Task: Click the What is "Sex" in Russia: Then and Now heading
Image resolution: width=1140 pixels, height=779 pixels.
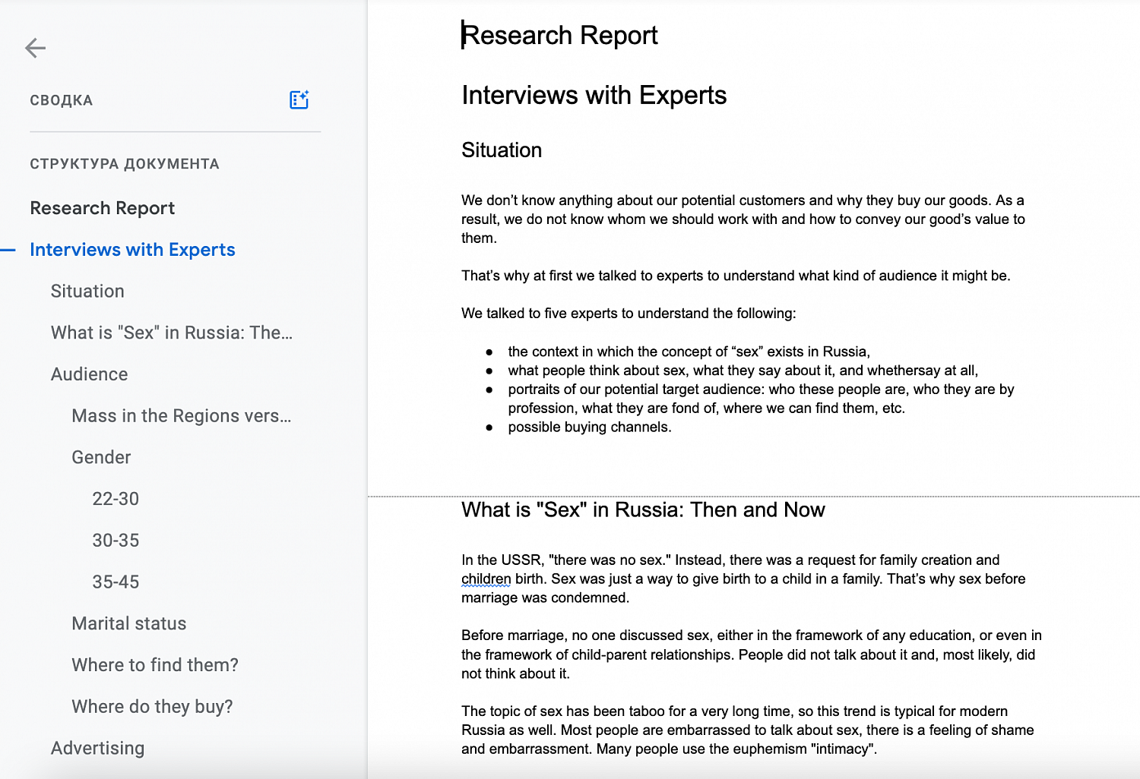Action: 643,509
